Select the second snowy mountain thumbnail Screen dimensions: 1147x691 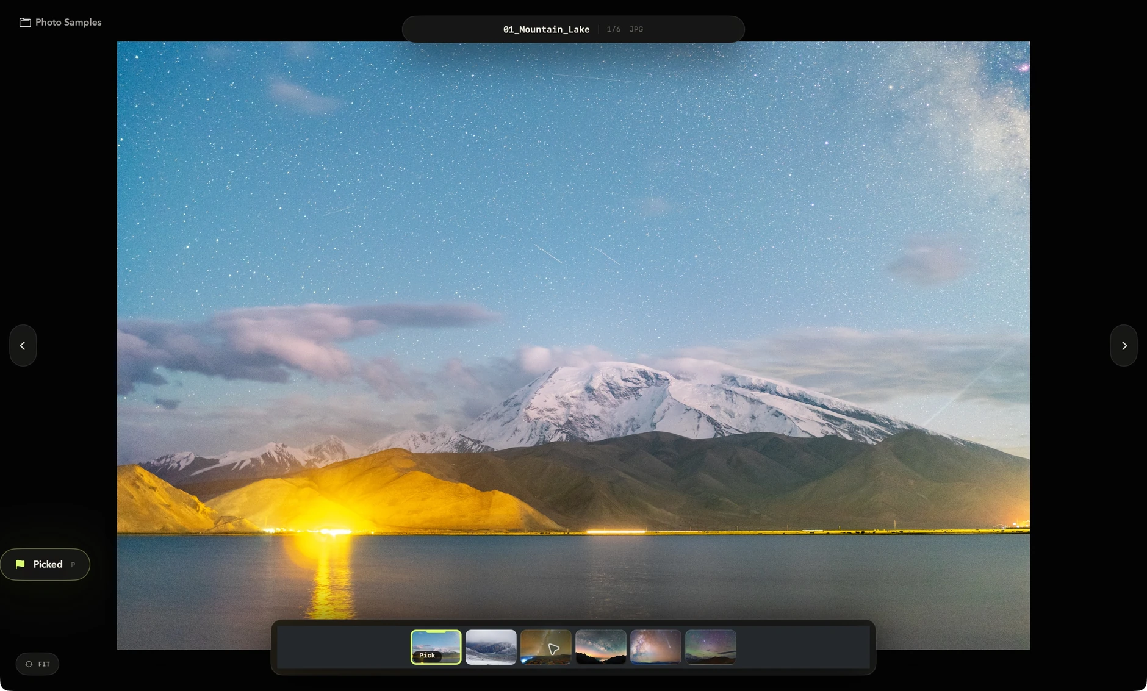(x=491, y=647)
